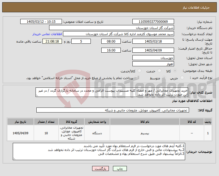Click the اطلاعات کالاهای مورد نیاز heading
The height and width of the screenshot is (176, 219).
tap(192, 101)
